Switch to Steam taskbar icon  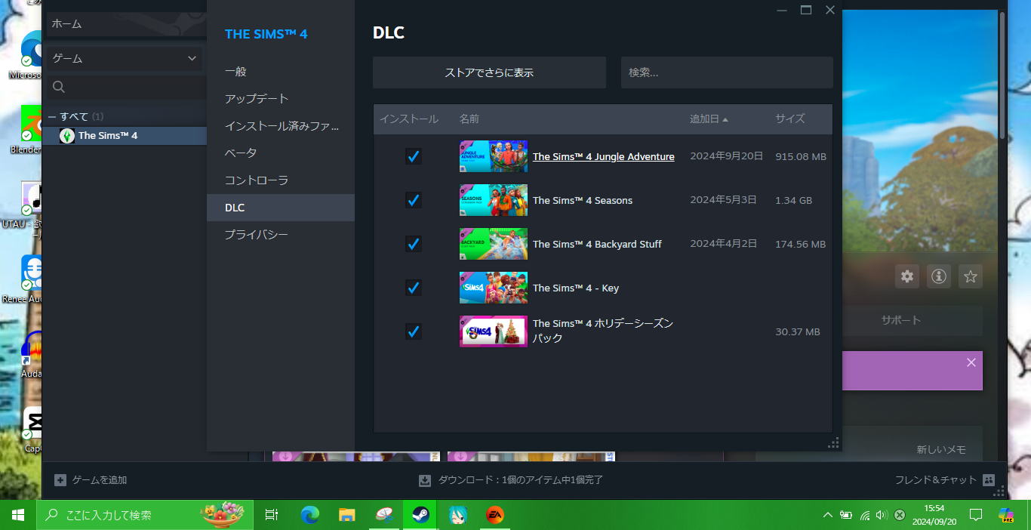pyautogui.click(x=420, y=515)
